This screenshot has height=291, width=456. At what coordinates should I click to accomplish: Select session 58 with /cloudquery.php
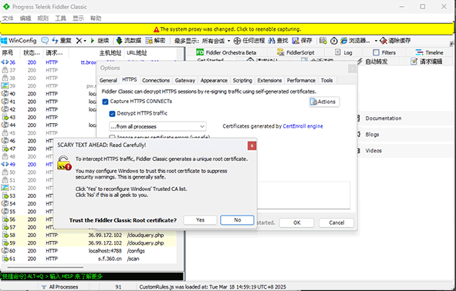click(x=89, y=235)
